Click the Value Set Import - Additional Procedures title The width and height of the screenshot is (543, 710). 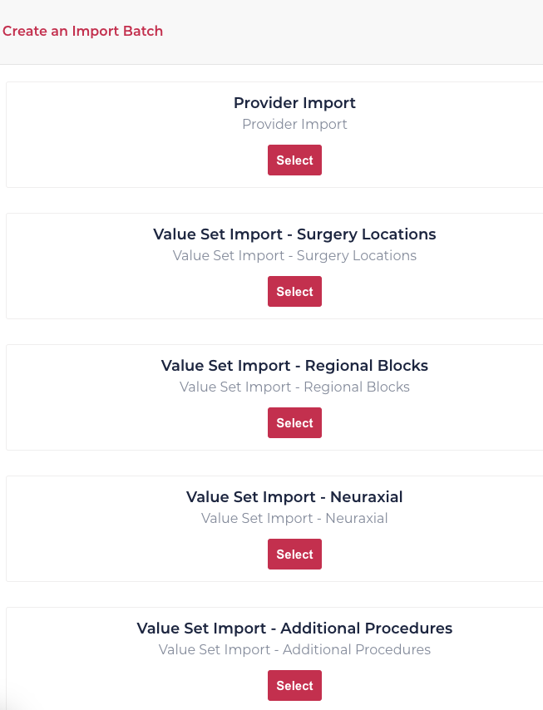[x=294, y=629]
